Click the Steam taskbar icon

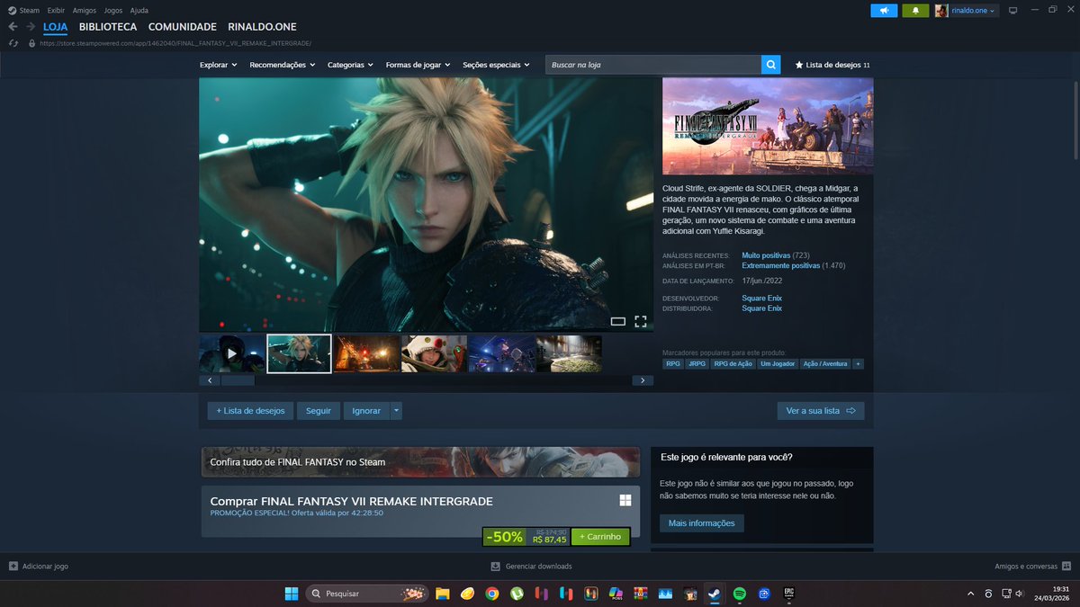pyautogui.click(x=715, y=594)
